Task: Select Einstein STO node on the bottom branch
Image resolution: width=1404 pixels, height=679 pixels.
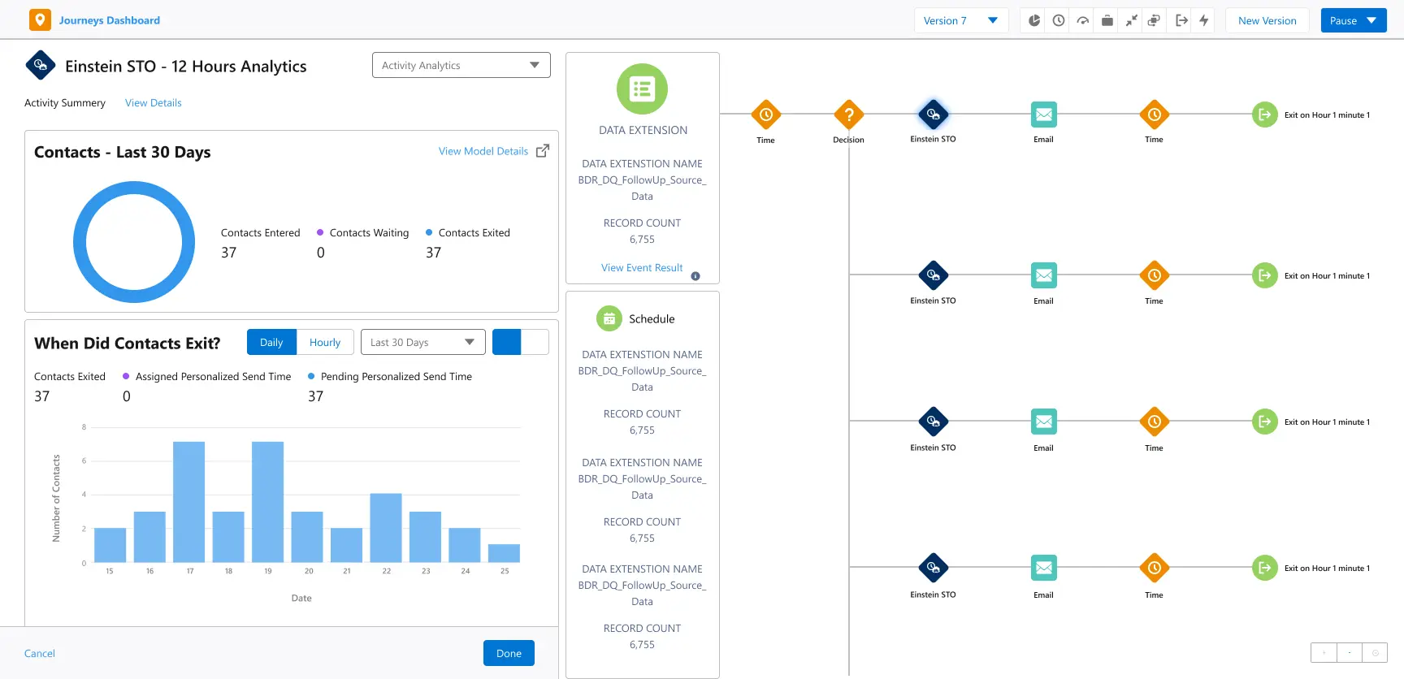Action: 934,568
